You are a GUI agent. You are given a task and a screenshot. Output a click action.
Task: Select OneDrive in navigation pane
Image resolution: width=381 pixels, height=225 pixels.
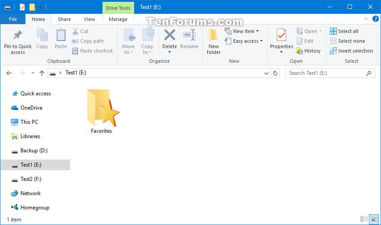click(32, 108)
